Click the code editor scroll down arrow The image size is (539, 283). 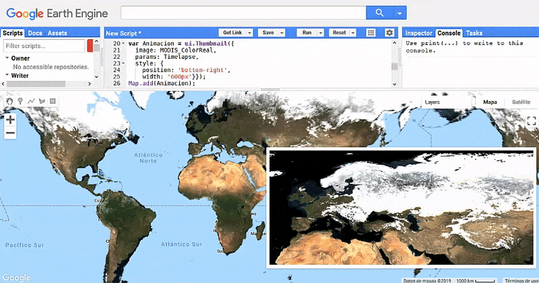(395, 84)
